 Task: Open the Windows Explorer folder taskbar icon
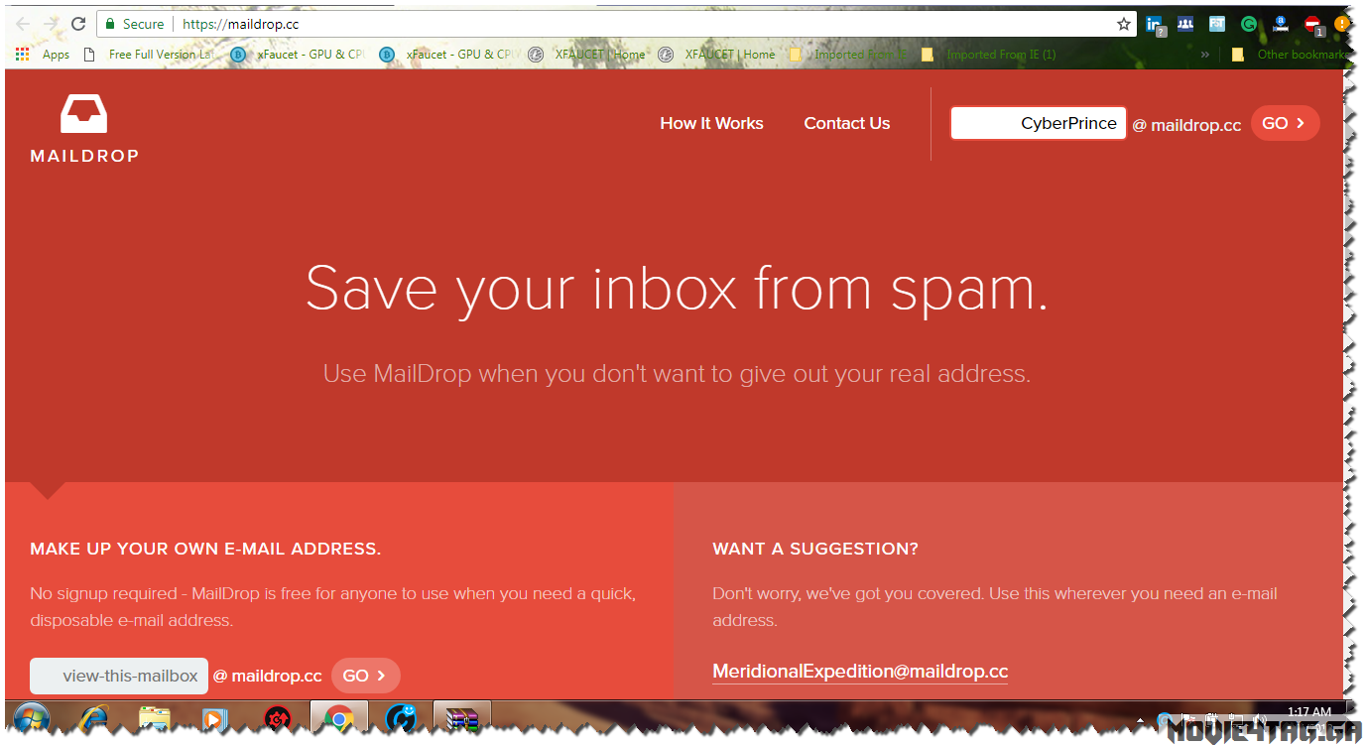pyautogui.click(x=154, y=718)
